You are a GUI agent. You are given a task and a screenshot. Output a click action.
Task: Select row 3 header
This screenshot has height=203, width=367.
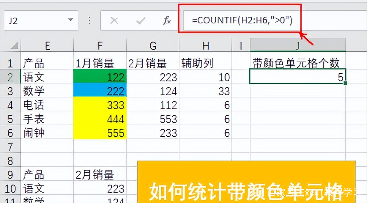10,91
